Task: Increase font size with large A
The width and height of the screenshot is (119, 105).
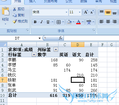Action: 86,12
